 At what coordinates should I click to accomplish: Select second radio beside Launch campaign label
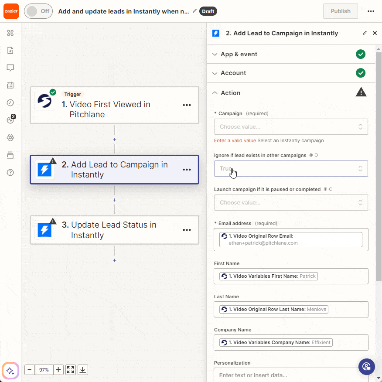point(331,189)
